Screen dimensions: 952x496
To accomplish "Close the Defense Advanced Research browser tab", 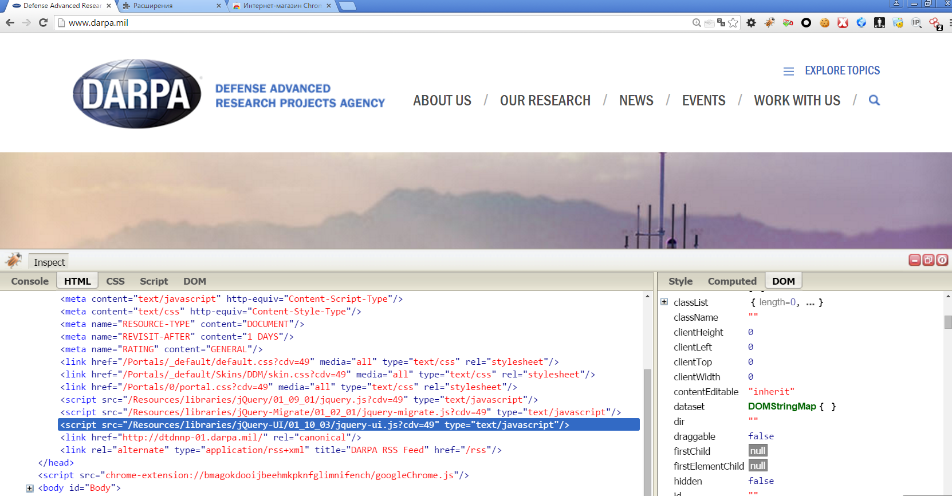I will [109, 6].
